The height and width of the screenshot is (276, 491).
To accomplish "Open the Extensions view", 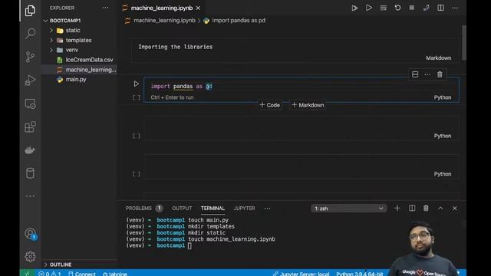I will click(x=30, y=127).
